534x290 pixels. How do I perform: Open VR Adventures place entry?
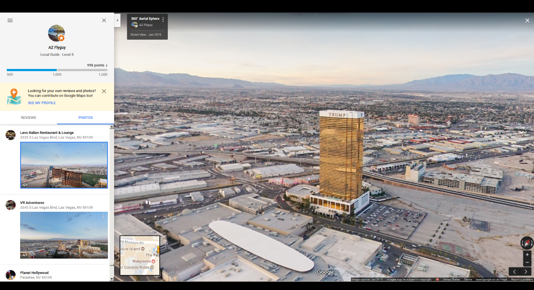[x=32, y=203]
